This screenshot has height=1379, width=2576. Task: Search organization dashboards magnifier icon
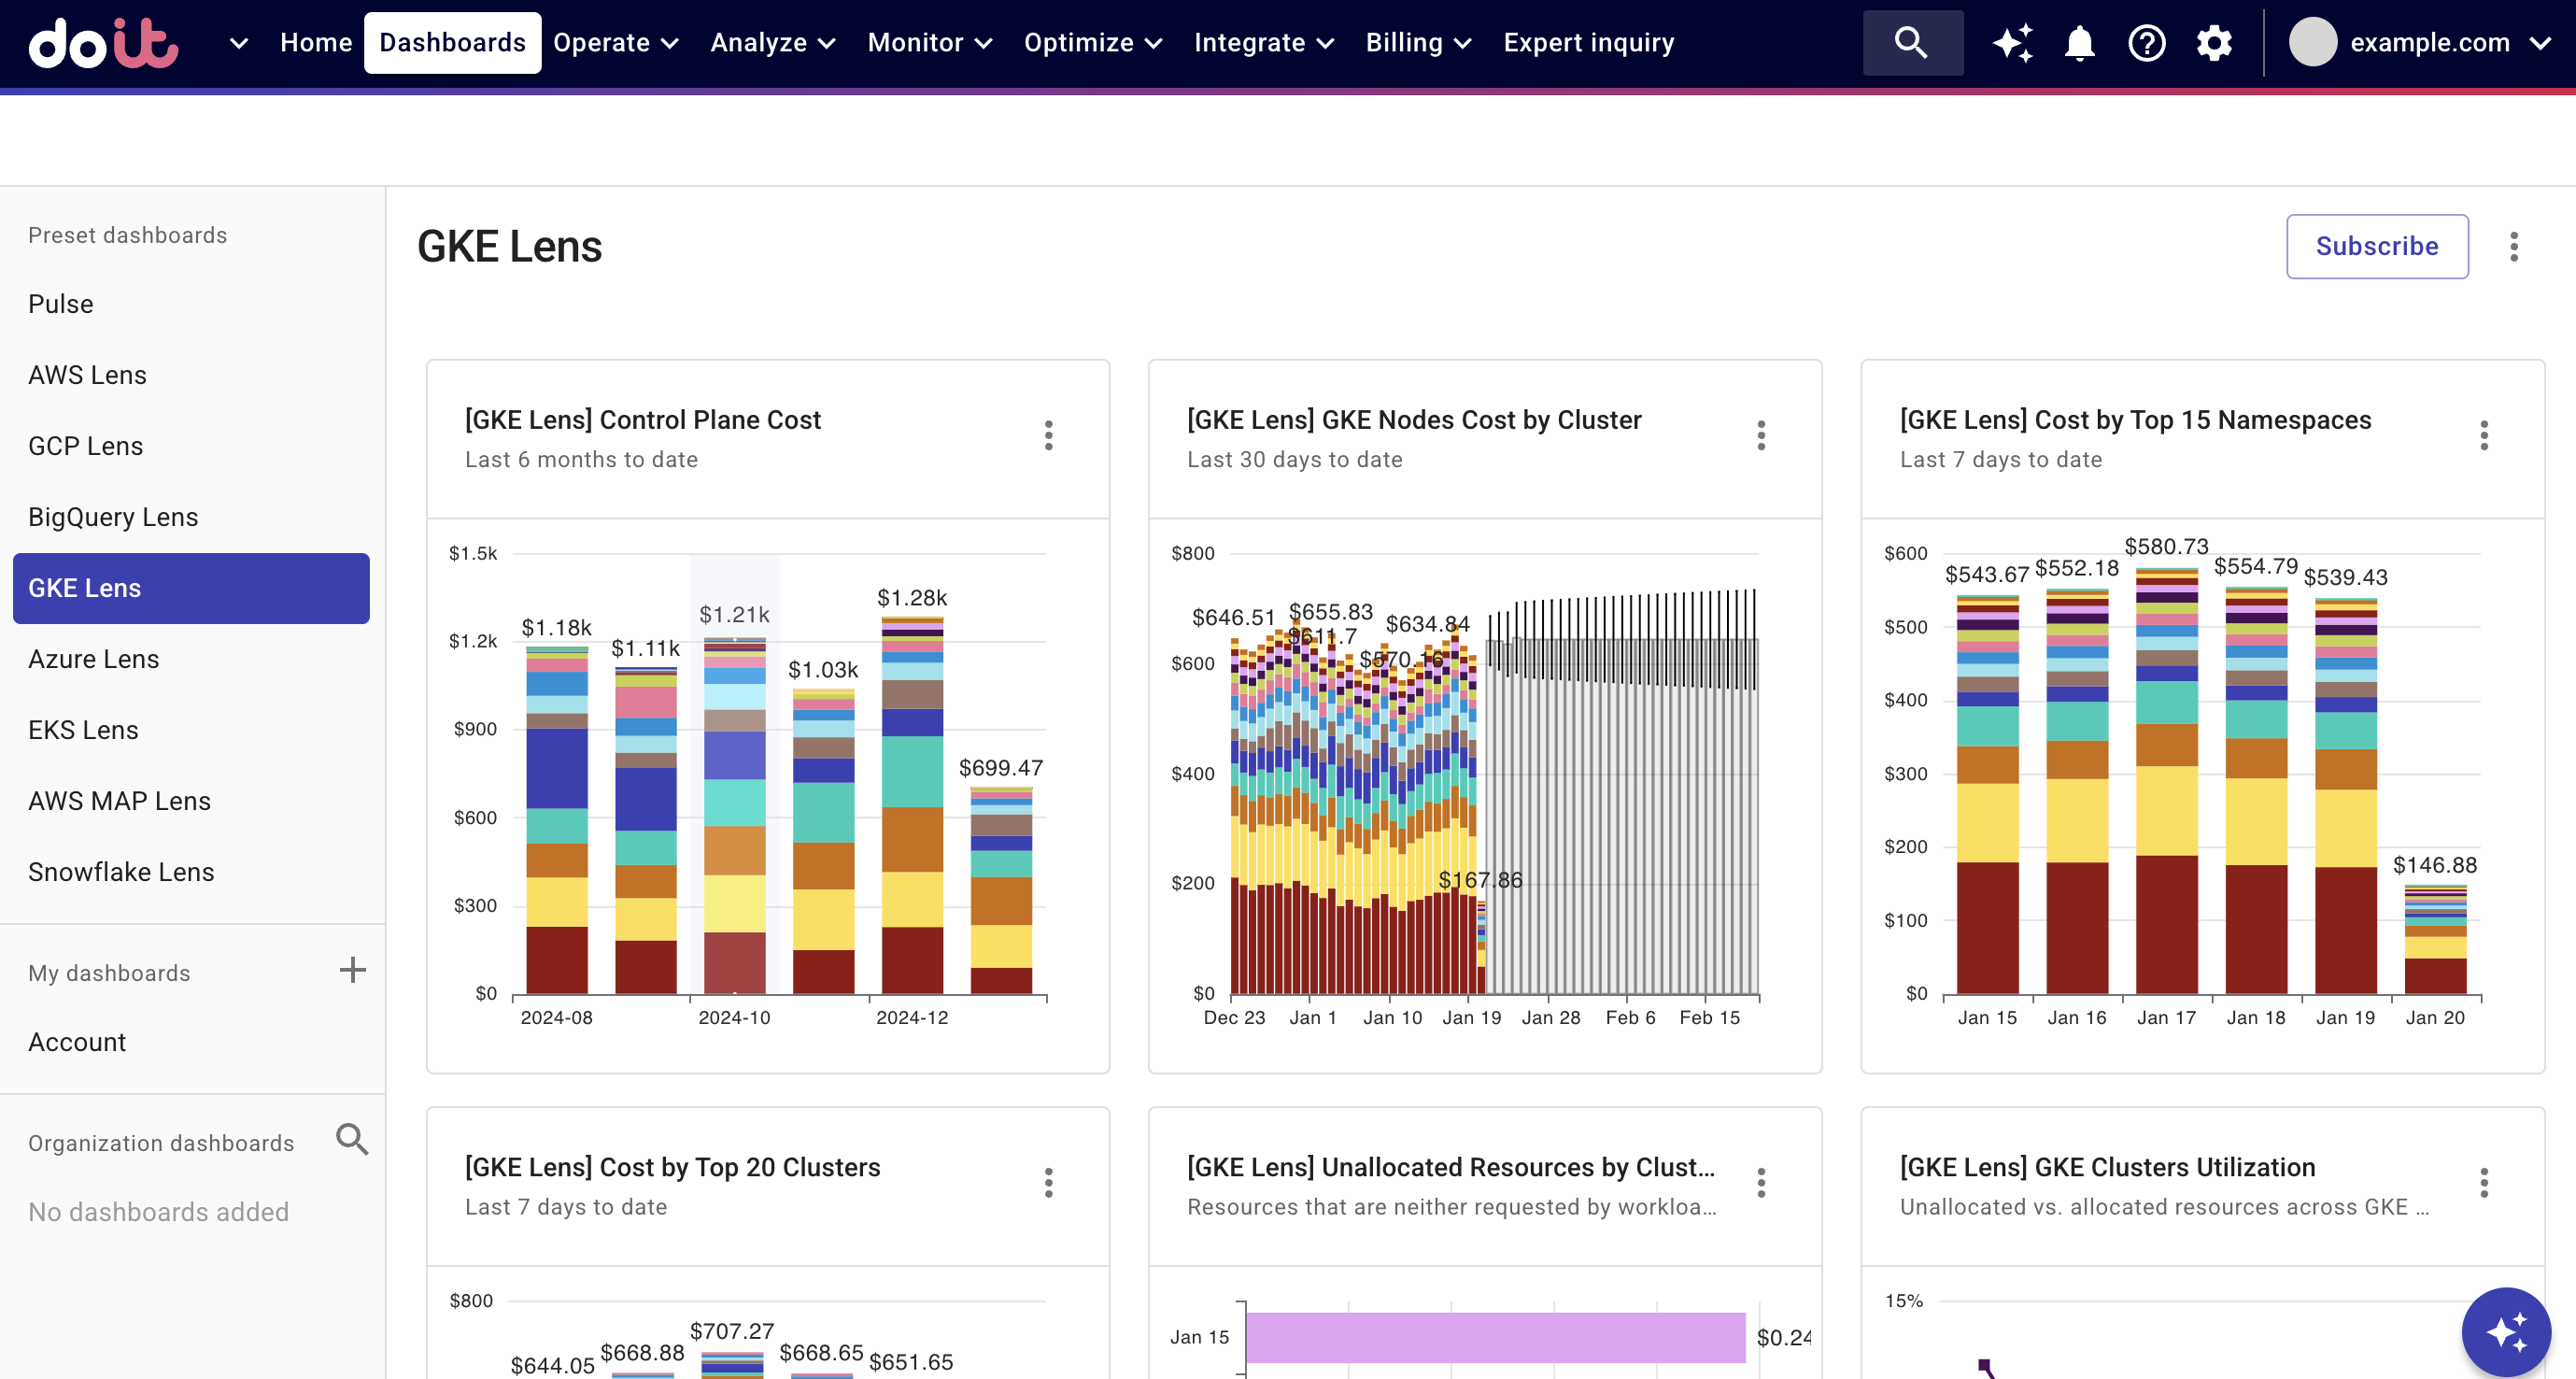(x=352, y=1139)
